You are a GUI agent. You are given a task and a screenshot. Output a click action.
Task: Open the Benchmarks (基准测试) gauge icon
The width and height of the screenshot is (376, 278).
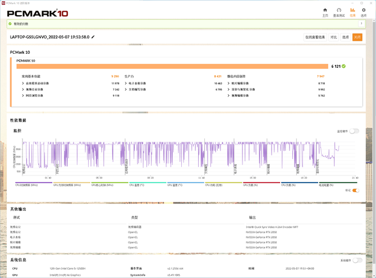click(339, 10)
